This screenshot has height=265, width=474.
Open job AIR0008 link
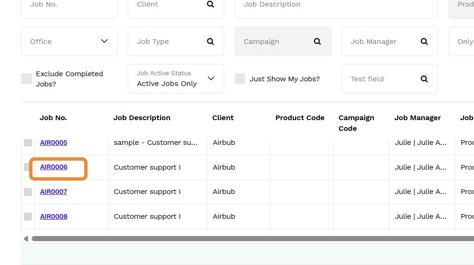53,216
